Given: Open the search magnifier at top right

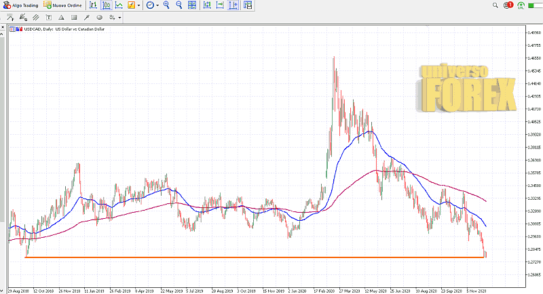Looking at the screenshot, I should pos(495,5).
